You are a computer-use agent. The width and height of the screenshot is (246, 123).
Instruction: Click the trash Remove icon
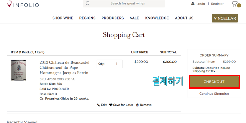pyautogui.click(x=137, y=105)
